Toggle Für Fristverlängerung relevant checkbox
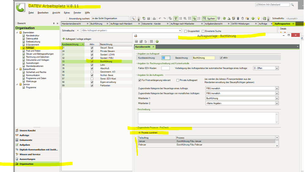305x172 pixels. pos(140,80)
